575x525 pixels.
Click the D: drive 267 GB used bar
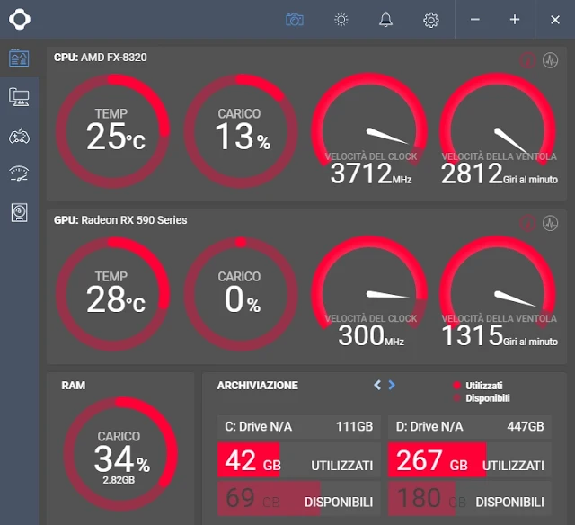(x=470, y=460)
